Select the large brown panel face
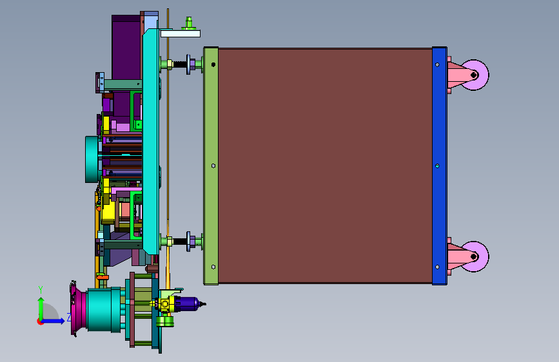This screenshot has height=362, width=559. point(325,166)
